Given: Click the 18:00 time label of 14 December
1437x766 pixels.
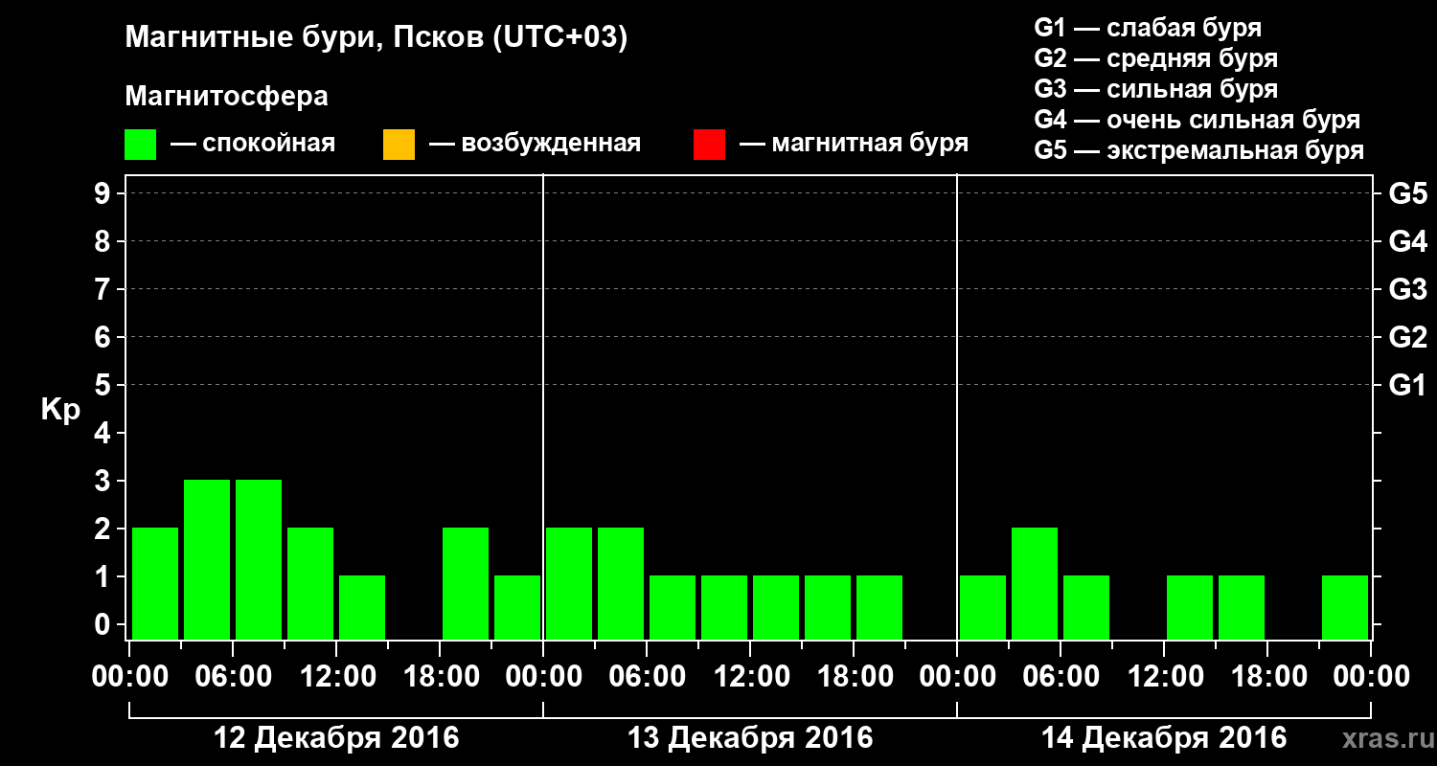Looking at the screenshot, I should (x=1267, y=677).
